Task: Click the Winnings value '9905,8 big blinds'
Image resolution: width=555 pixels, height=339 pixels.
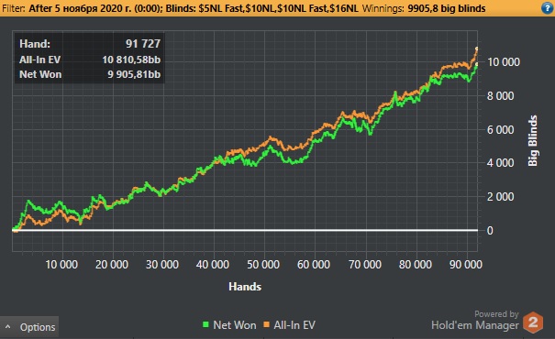Action: click(x=447, y=8)
